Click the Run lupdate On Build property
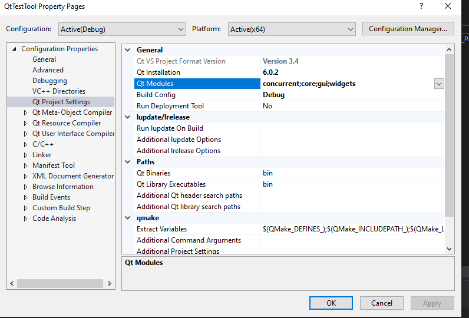This screenshot has height=318, width=469. (289, 128)
